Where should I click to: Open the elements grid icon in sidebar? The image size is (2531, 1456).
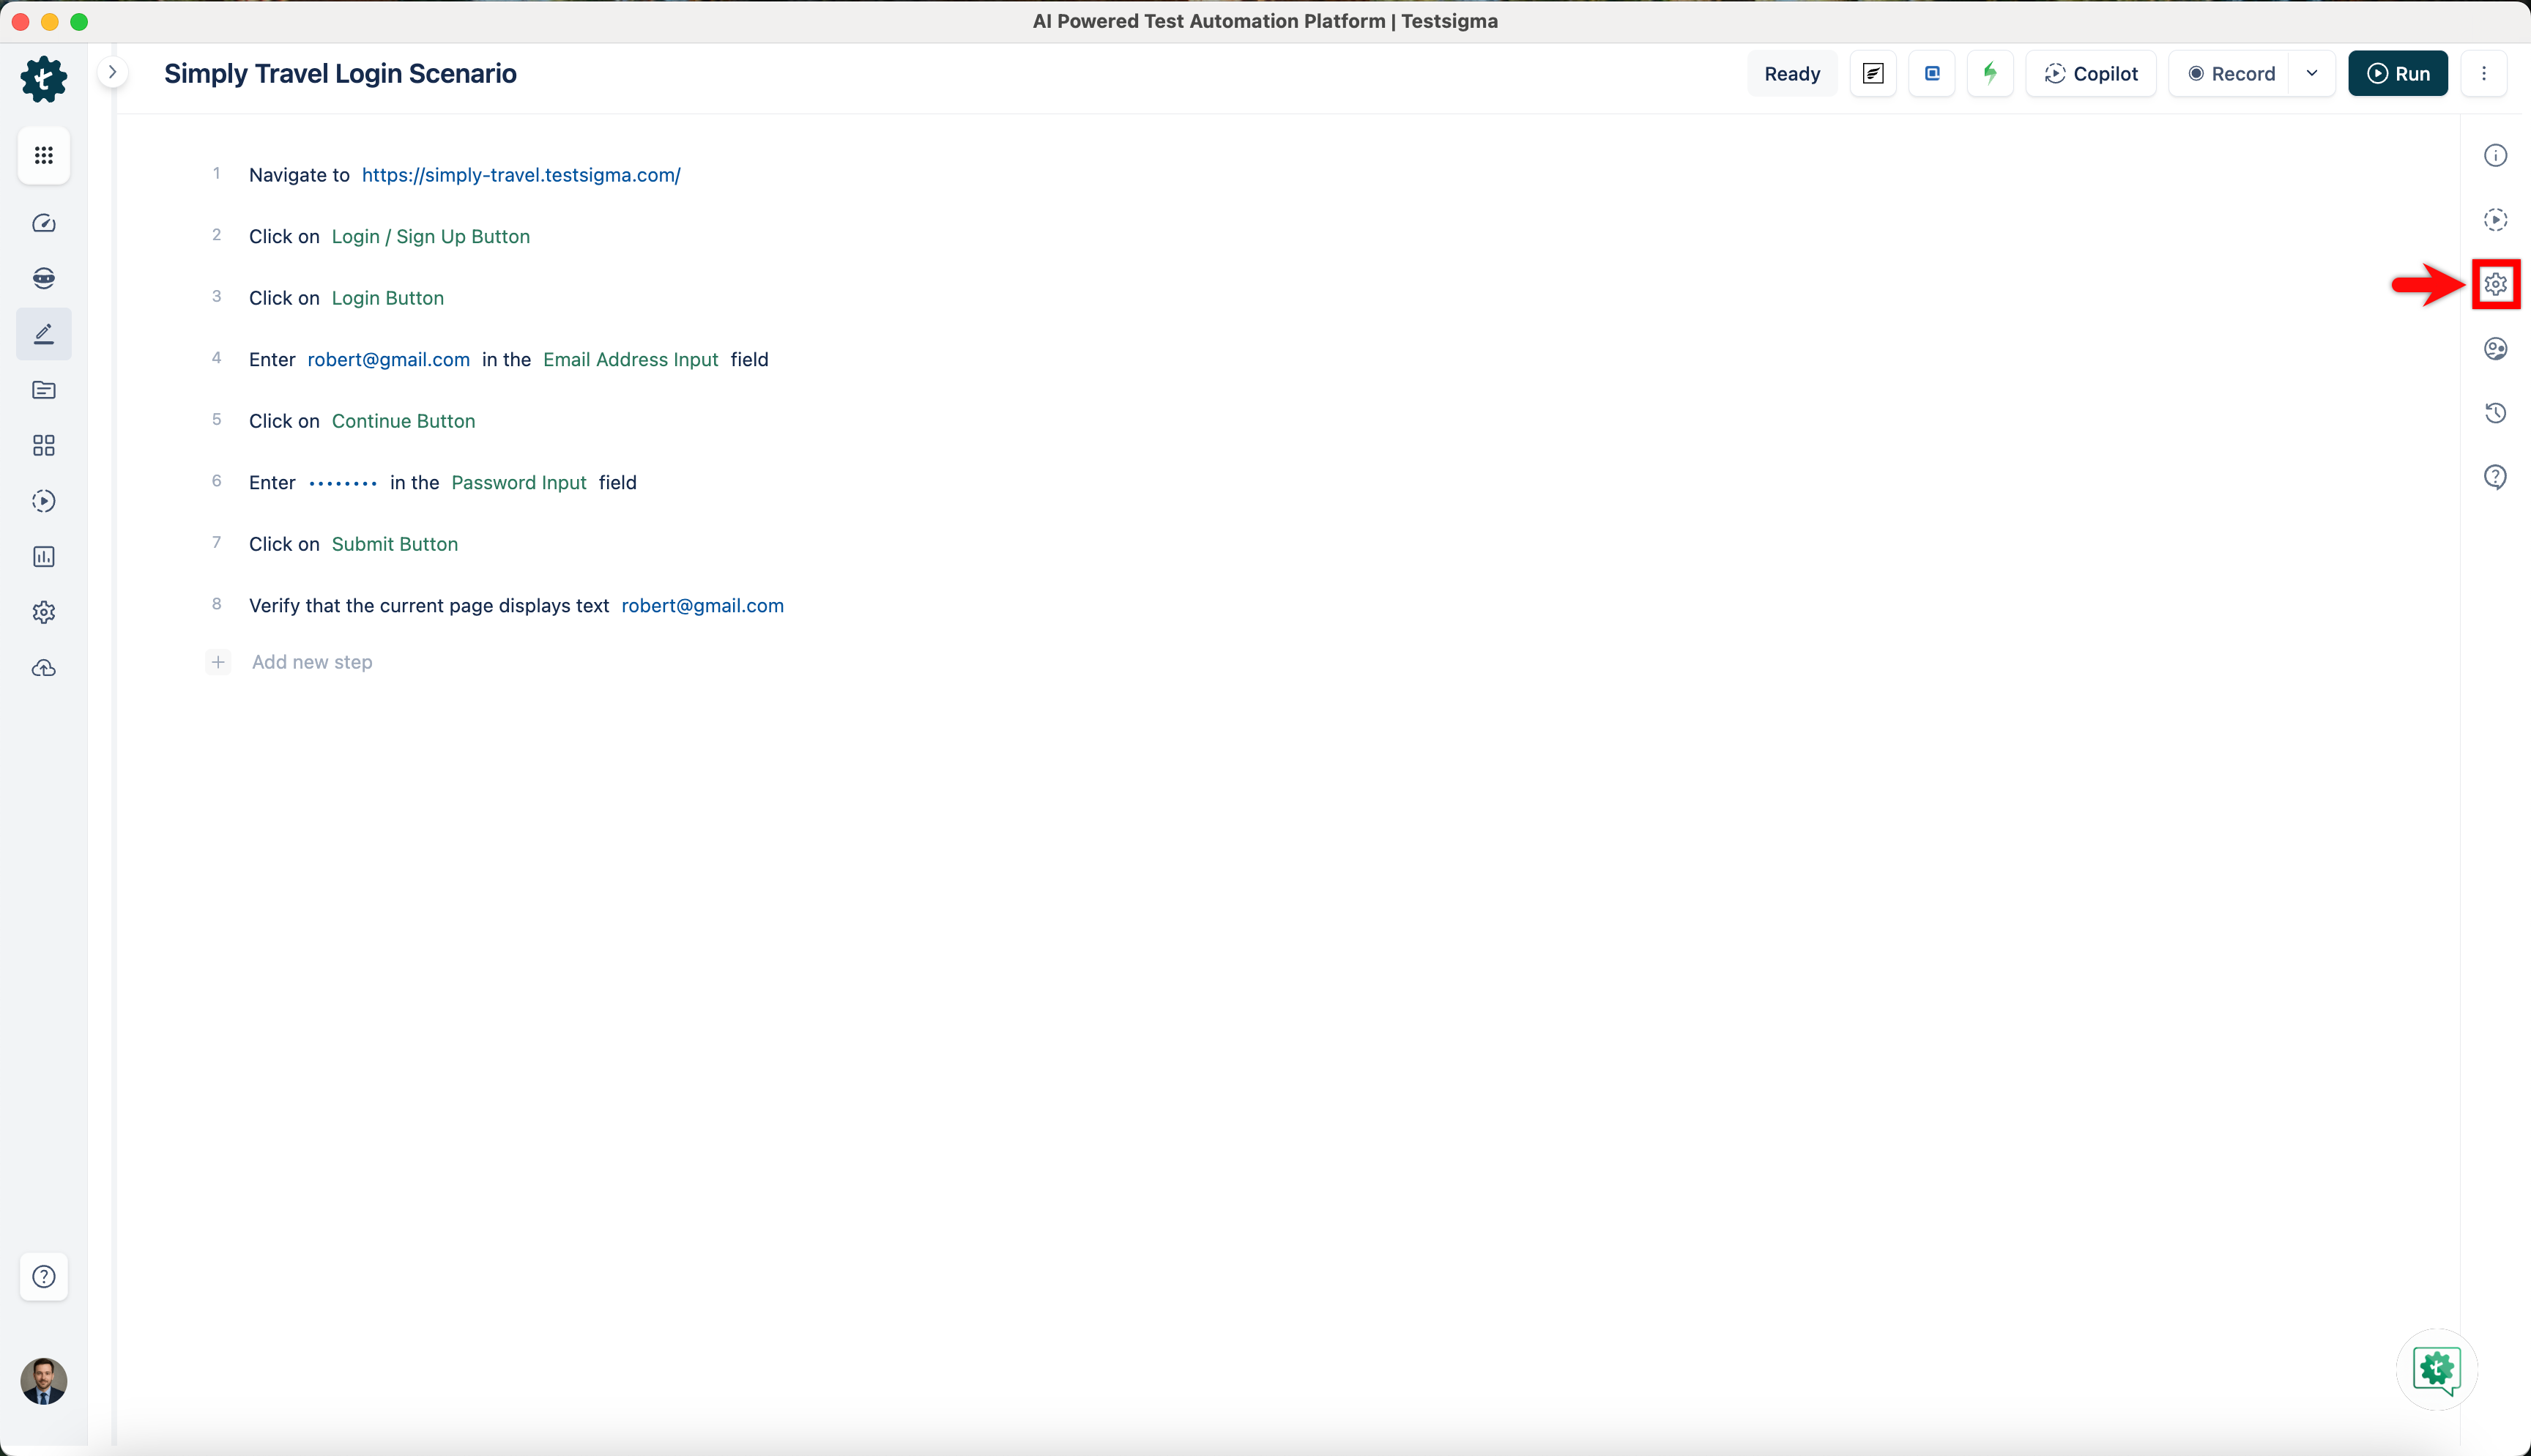44,445
